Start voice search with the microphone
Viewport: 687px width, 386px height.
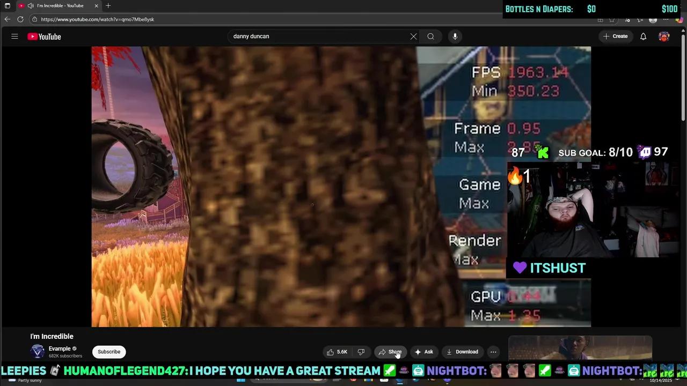pyautogui.click(x=455, y=36)
